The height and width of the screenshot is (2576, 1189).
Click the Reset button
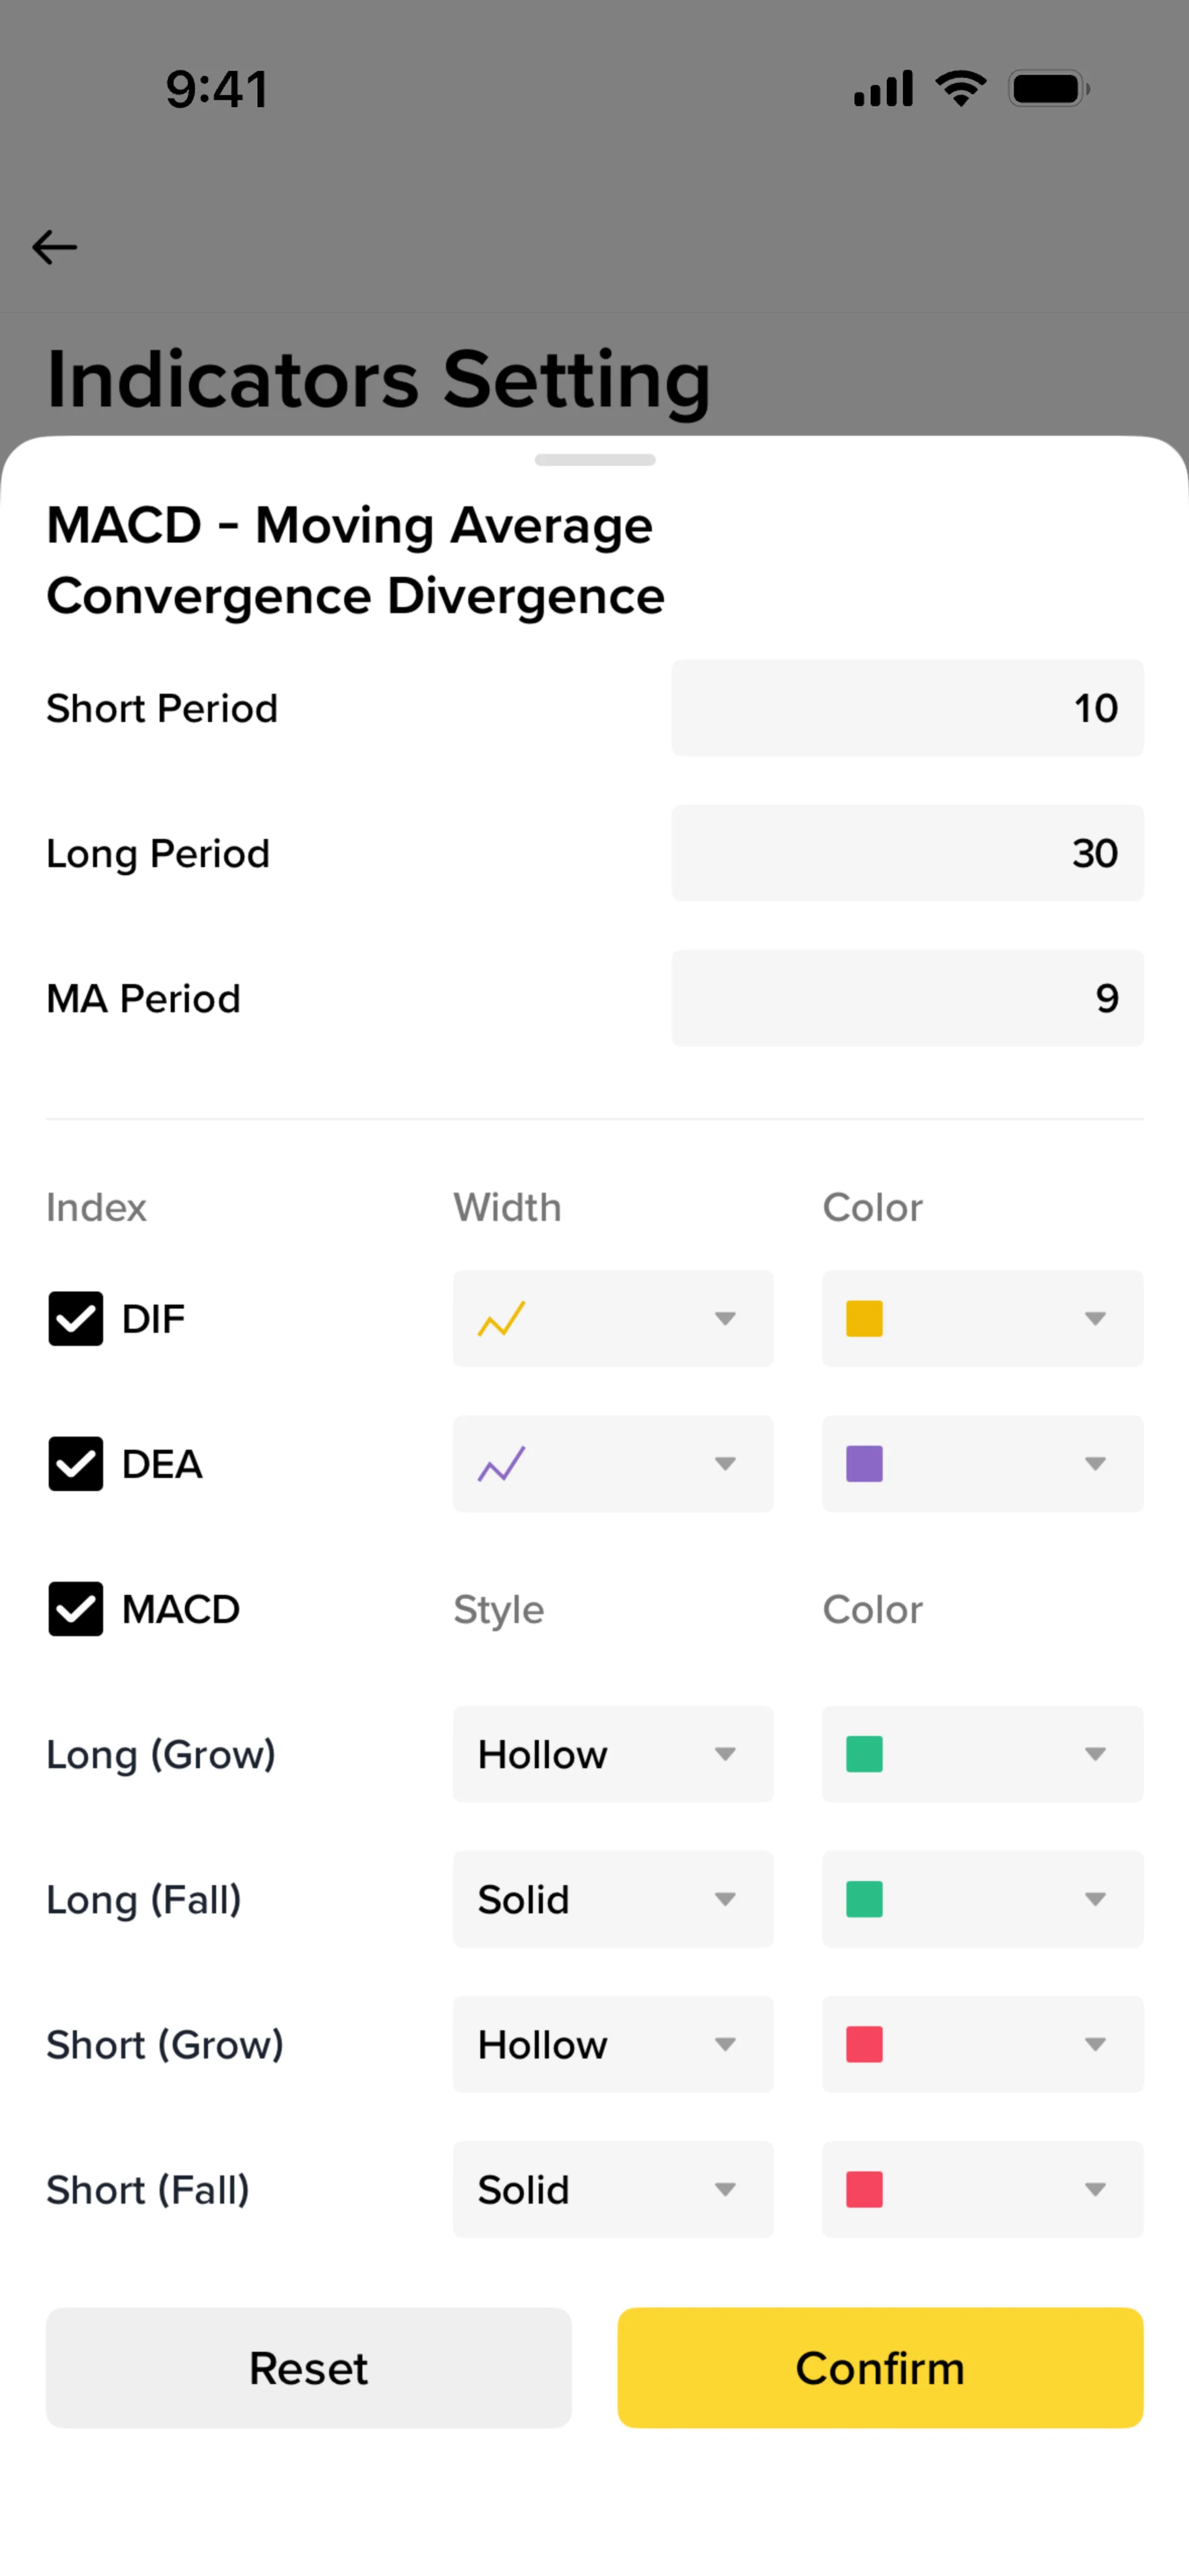click(308, 2368)
